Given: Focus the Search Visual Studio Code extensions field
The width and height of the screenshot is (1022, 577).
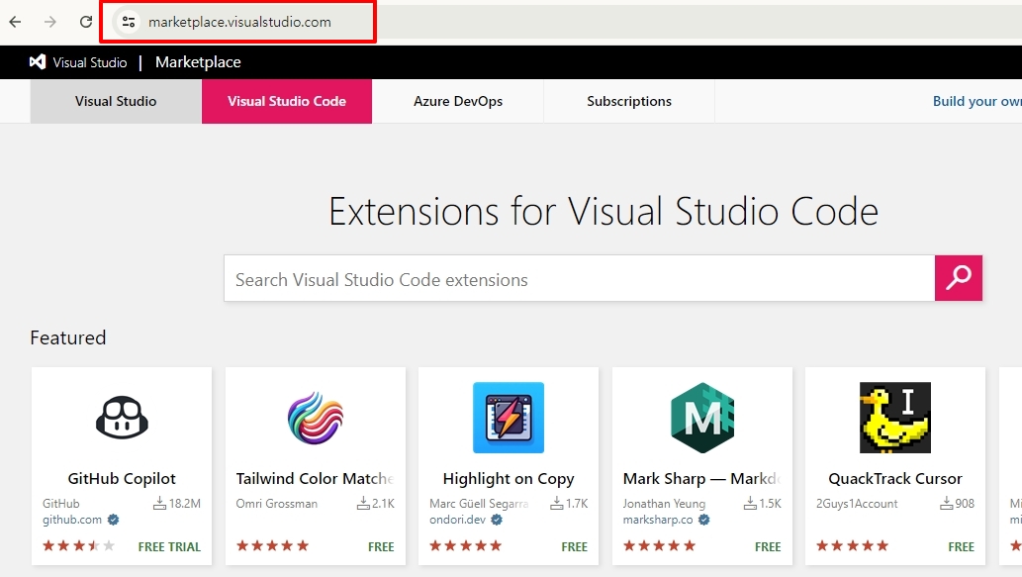Looking at the screenshot, I should (x=579, y=278).
